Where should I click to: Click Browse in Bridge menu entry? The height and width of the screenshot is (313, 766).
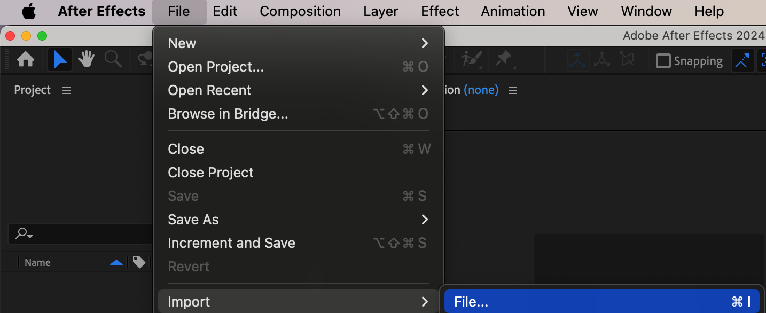pos(228,114)
